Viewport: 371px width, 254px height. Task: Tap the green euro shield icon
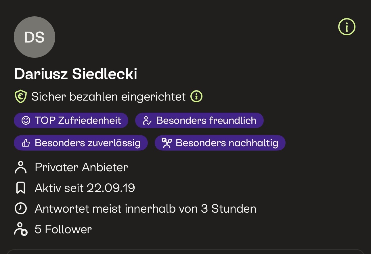click(21, 97)
